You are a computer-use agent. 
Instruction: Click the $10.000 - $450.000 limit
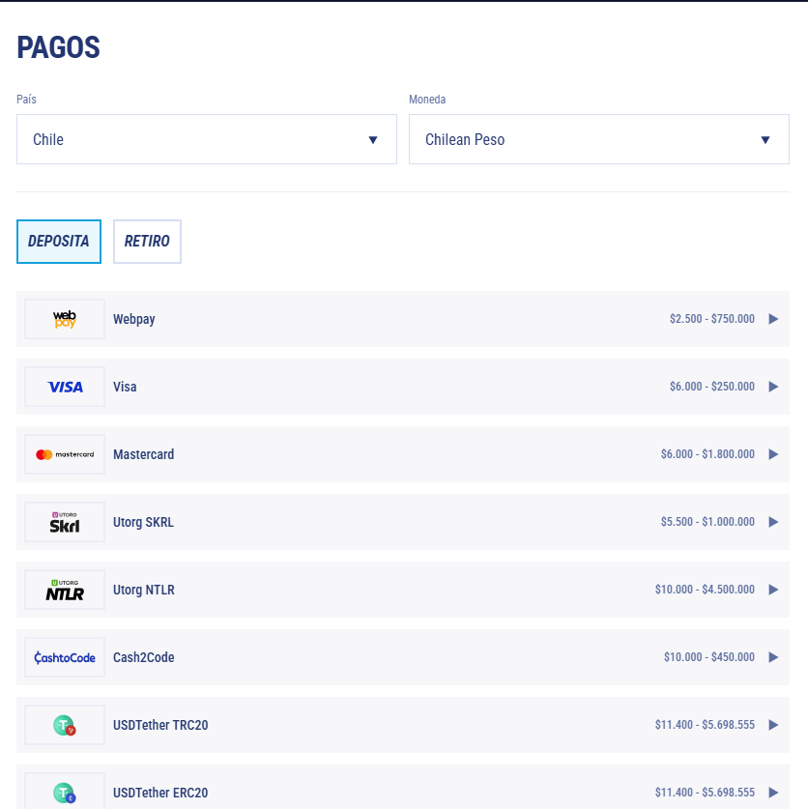tap(709, 657)
